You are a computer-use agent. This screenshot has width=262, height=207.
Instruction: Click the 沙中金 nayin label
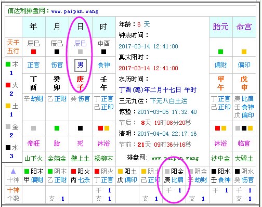tap(220, 159)
